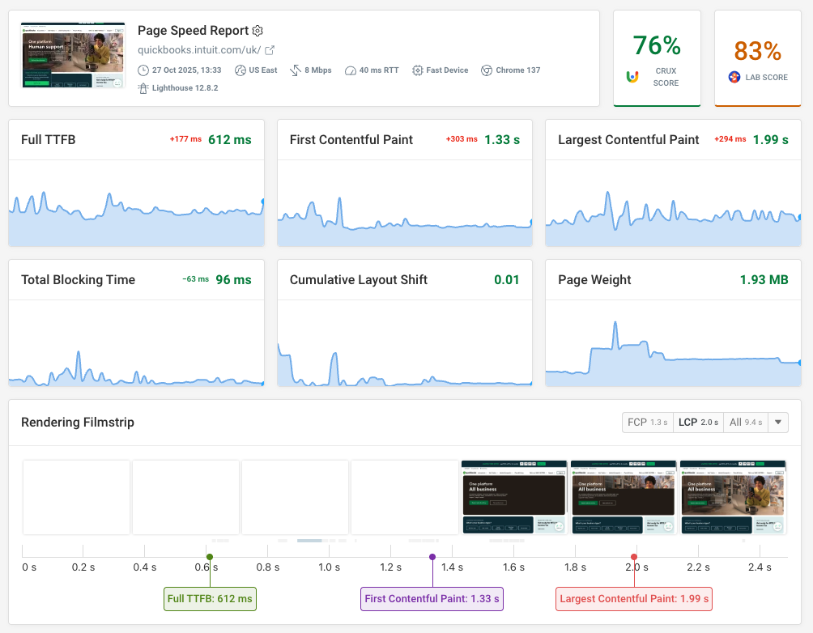Click the CrUX score logo icon
Screen dimensions: 813x633
[x=632, y=77]
